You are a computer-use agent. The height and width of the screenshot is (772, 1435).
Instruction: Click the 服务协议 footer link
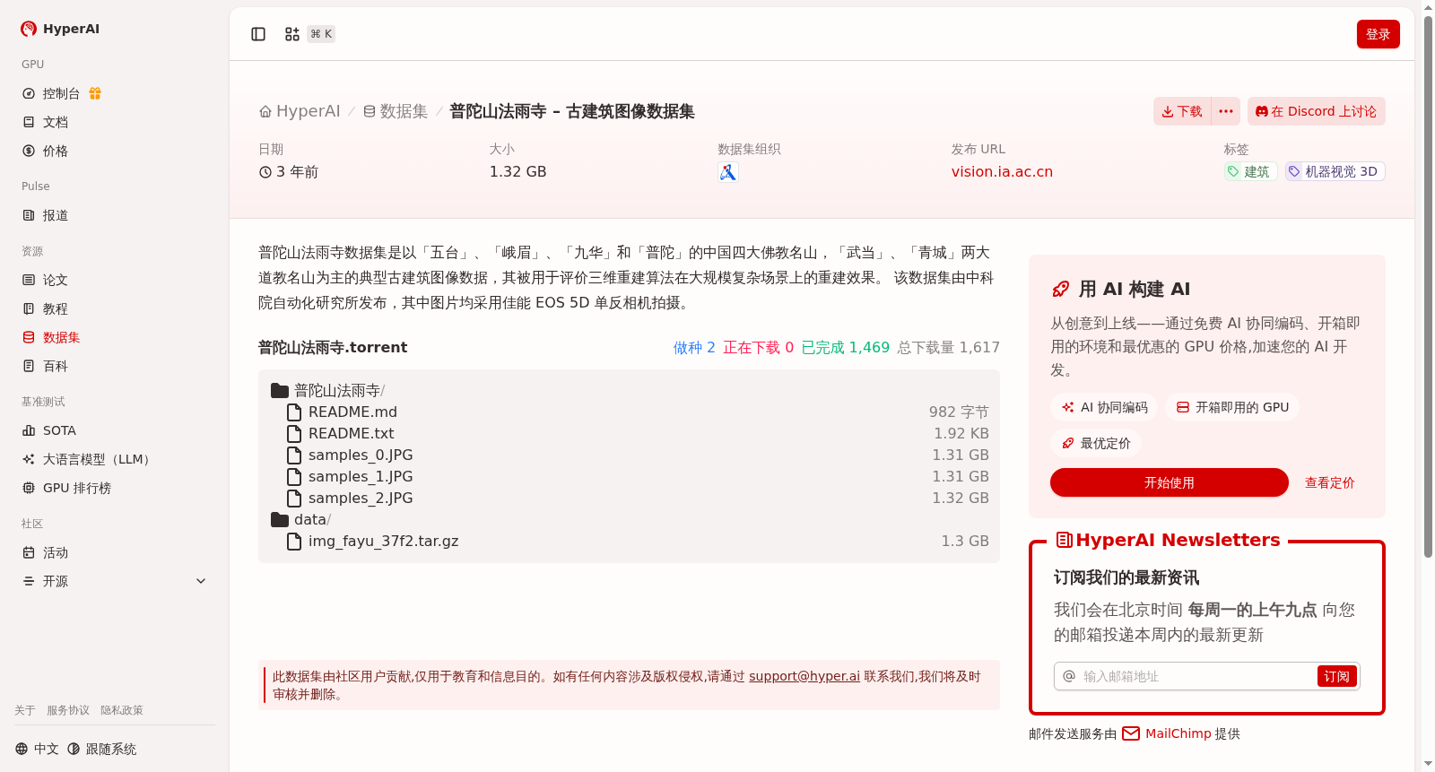pos(68,710)
